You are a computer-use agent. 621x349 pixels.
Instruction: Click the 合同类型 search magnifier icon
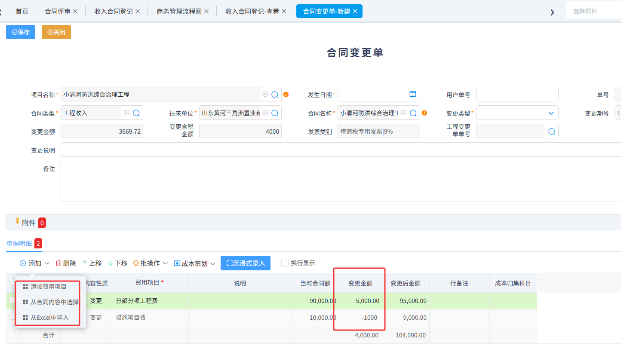click(x=136, y=113)
